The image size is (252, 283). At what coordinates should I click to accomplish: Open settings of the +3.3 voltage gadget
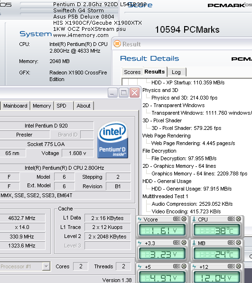coord(177,243)
